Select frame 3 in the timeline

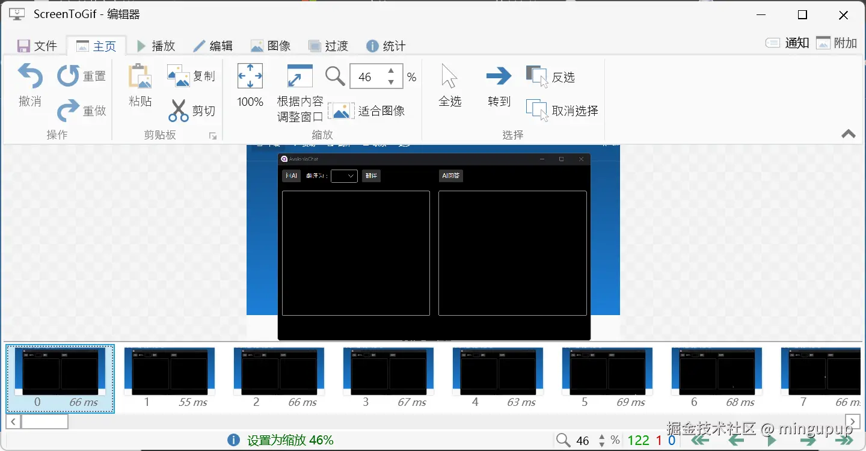tap(388, 373)
